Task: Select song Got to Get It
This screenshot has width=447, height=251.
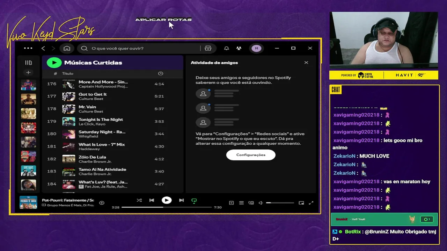Action: (x=112, y=97)
